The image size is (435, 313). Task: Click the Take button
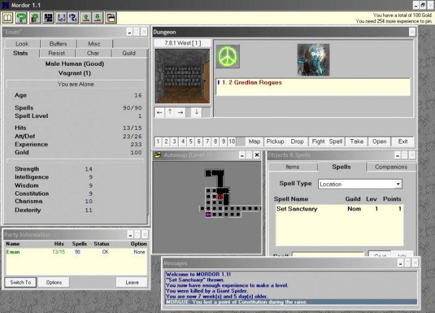357,142
